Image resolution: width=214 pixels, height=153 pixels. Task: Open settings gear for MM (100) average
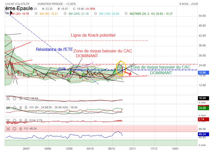point(96,14)
